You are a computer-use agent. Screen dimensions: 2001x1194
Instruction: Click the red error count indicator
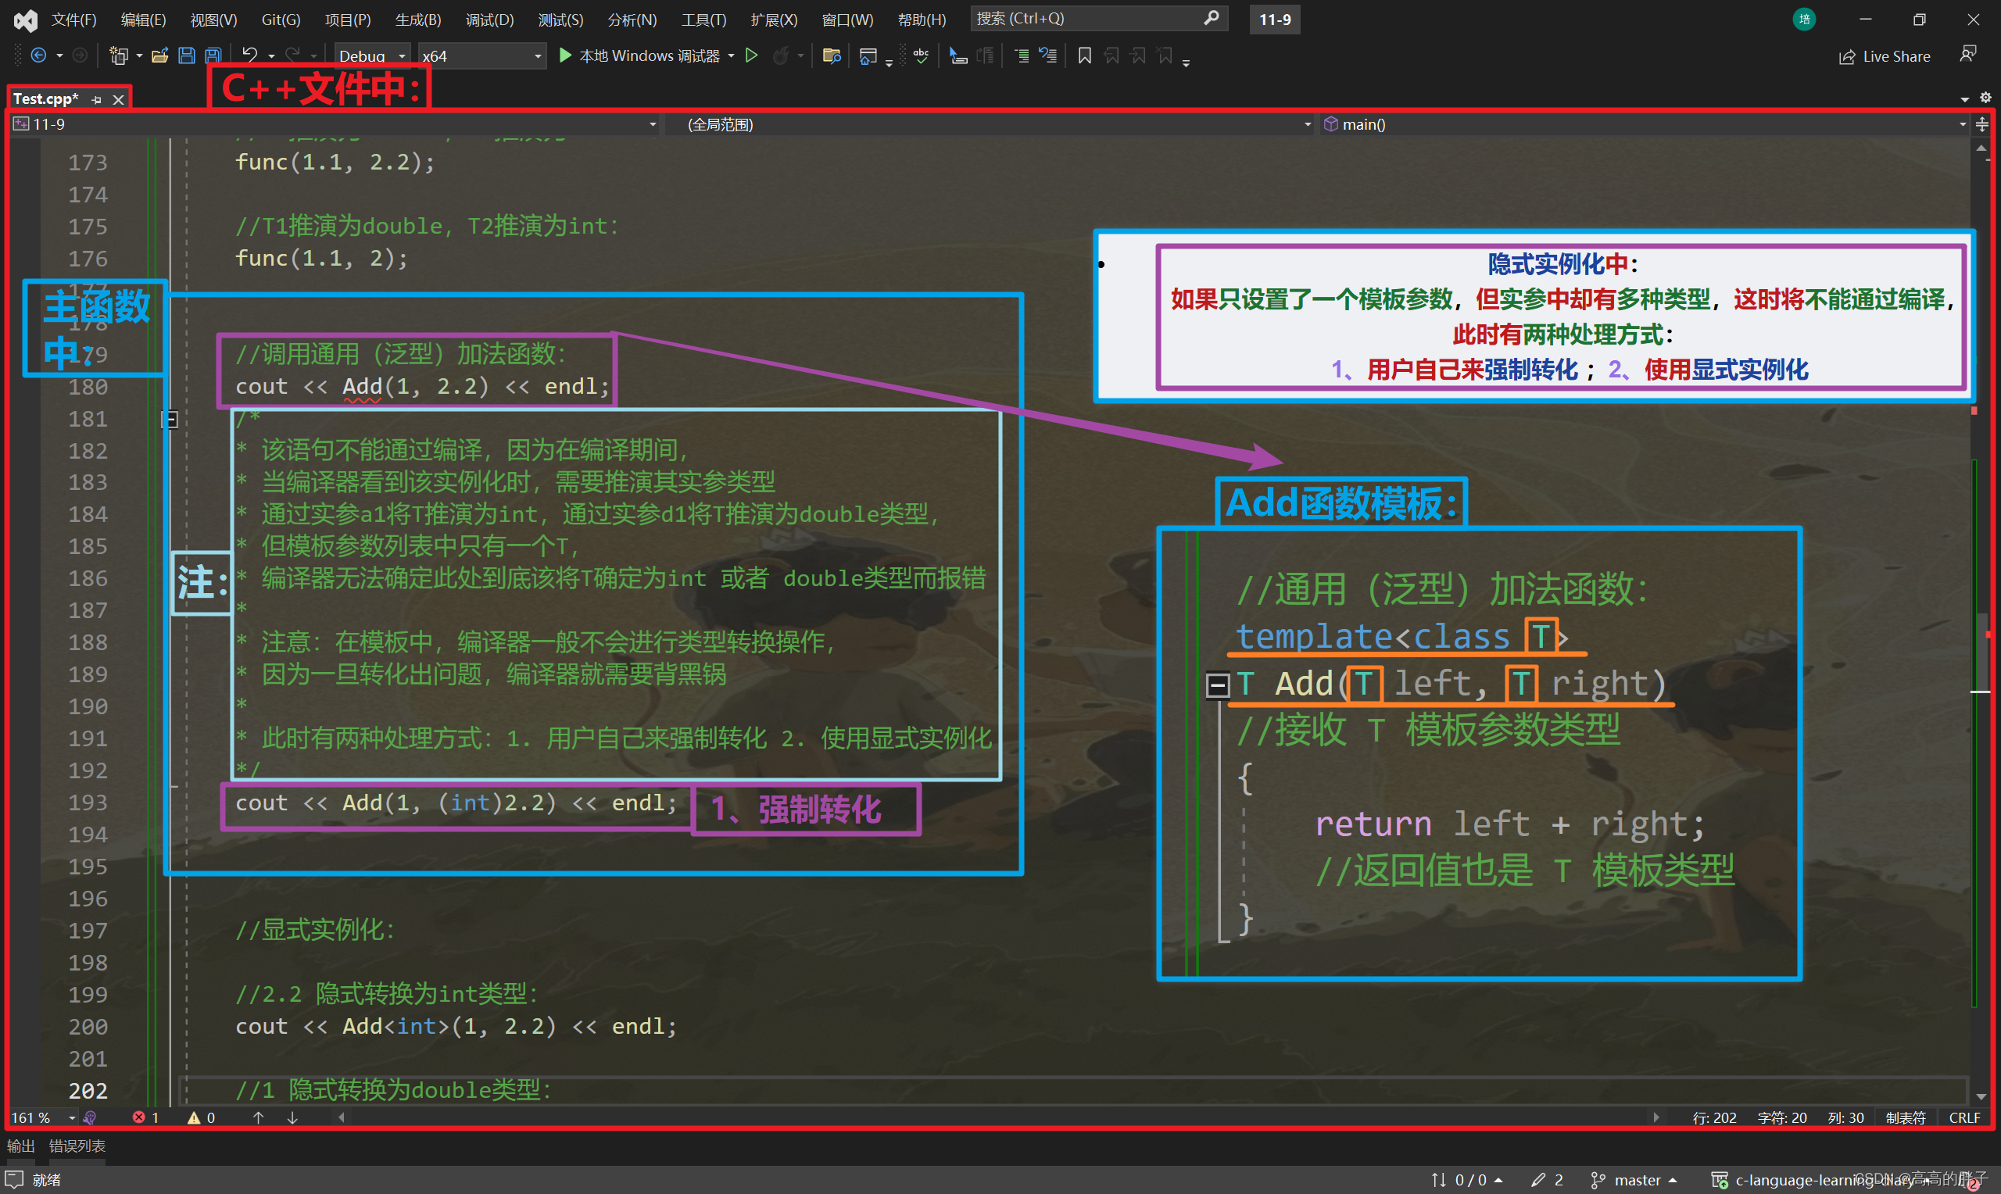pyautogui.click(x=145, y=1117)
